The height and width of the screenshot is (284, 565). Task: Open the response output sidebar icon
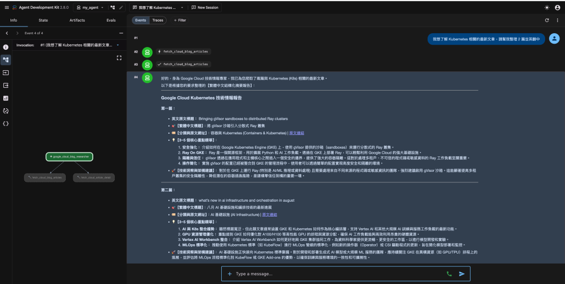click(x=6, y=86)
